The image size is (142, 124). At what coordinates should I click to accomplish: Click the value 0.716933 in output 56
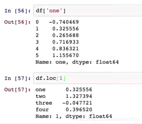(x=66, y=42)
